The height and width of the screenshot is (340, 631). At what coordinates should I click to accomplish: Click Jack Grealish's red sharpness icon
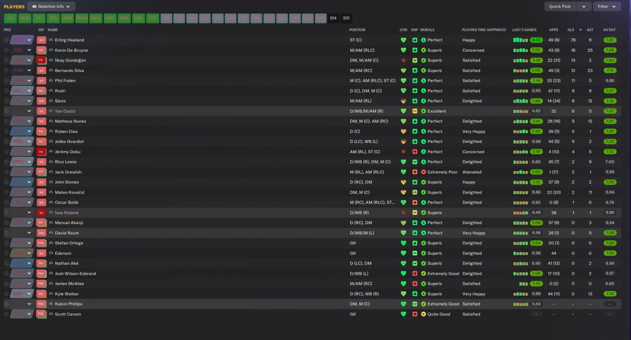tap(415, 172)
